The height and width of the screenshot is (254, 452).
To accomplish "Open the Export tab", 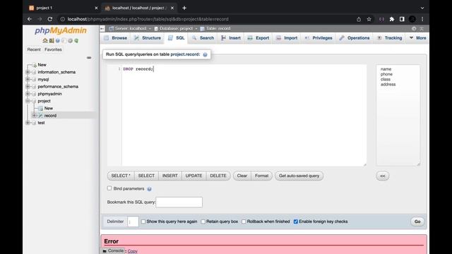I will tap(258, 38).
